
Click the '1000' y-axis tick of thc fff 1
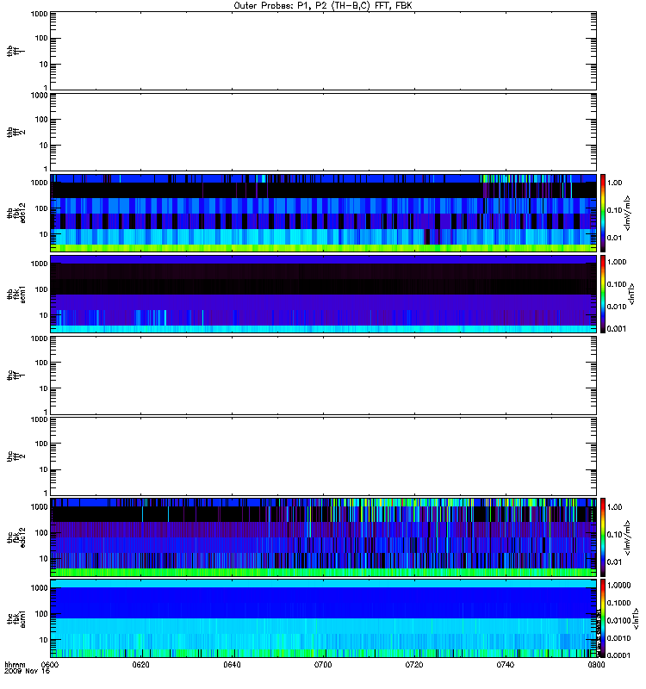click(x=39, y=338)
